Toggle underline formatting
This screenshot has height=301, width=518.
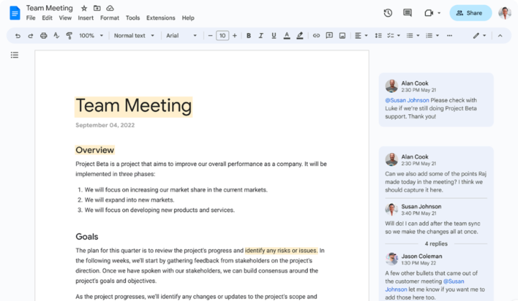pyautogui.click(x=273, y=35)
